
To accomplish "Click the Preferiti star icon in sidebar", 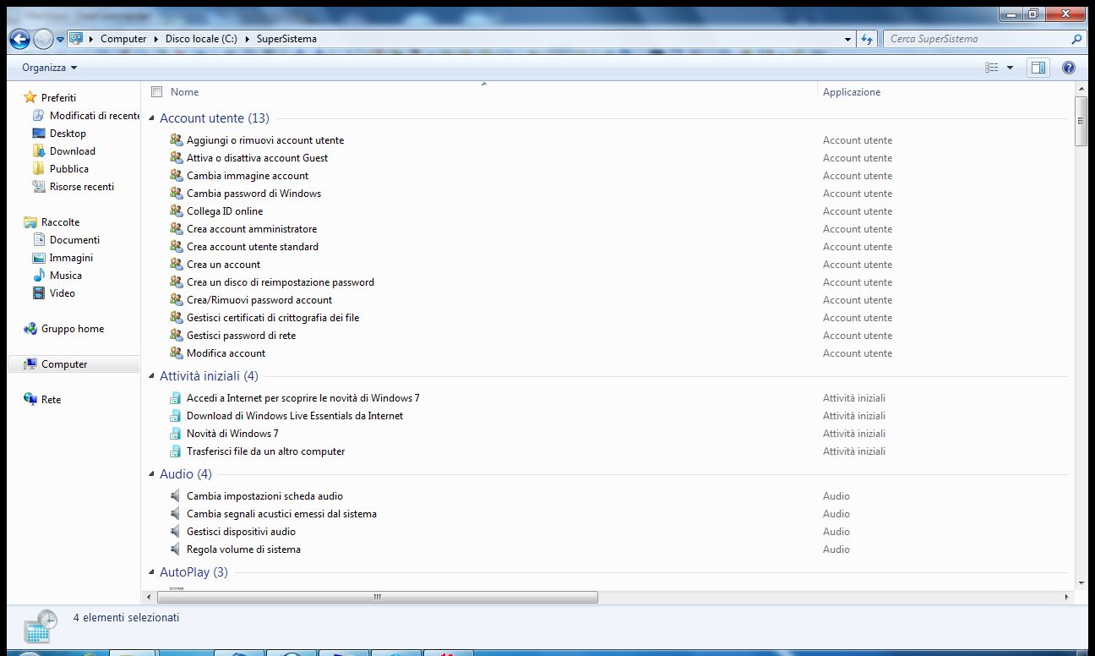I will [x=30, y=97].
